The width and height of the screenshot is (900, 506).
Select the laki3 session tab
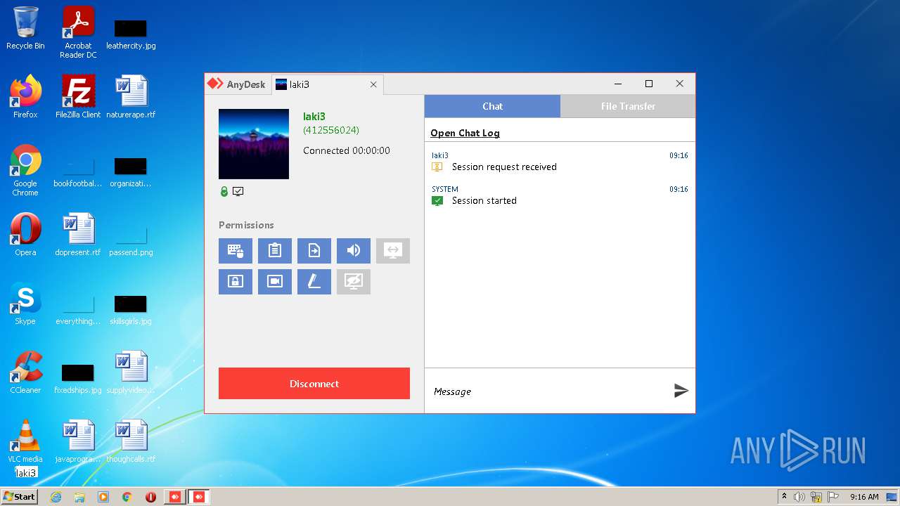click(x=327, y=84)
